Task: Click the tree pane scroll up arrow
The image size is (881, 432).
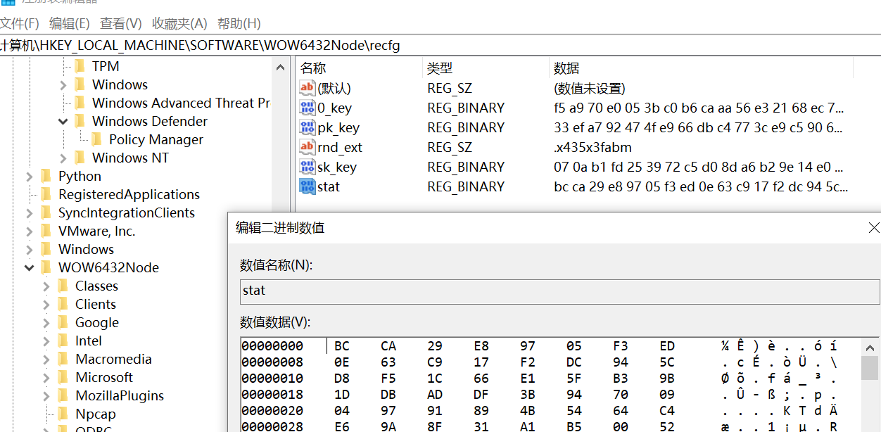Action: (x=280, y=68)
